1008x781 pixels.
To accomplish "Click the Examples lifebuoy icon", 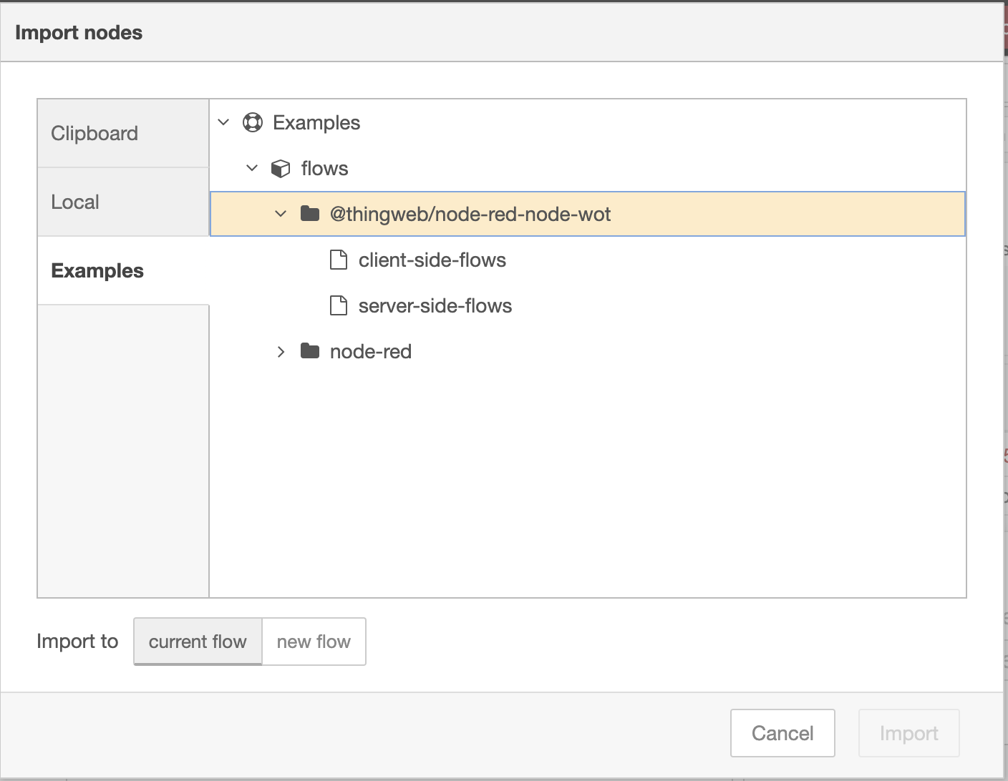I will (253, 122).
